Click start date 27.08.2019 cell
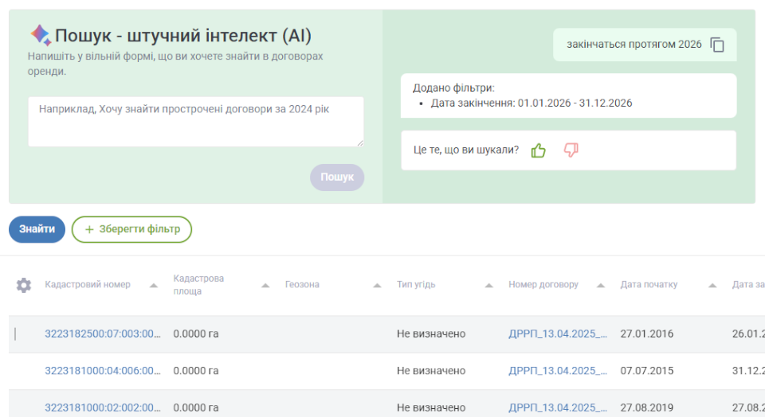 [647, 407]
